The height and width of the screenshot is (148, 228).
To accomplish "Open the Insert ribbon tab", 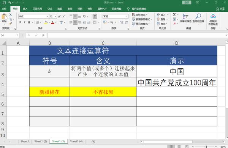I will pos(25,9).
